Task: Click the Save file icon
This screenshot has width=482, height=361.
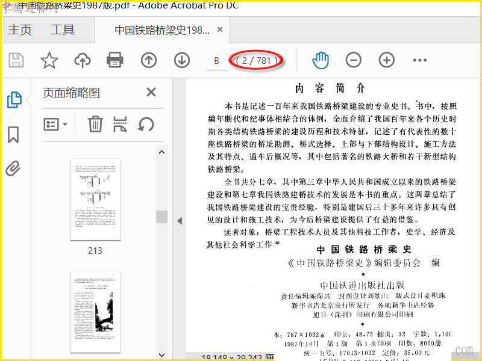Action: 16,60
